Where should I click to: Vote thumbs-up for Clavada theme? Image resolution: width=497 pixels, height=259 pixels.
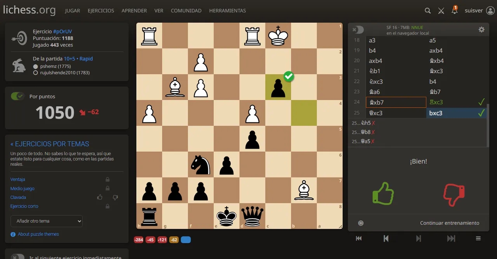100,197
